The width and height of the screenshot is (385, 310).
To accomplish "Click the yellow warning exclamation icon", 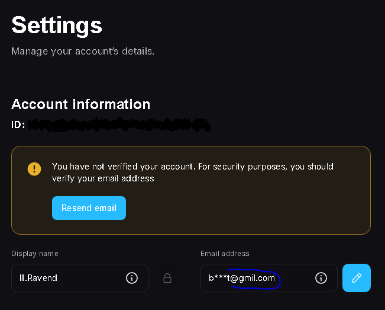I will (x=35, y=169).
